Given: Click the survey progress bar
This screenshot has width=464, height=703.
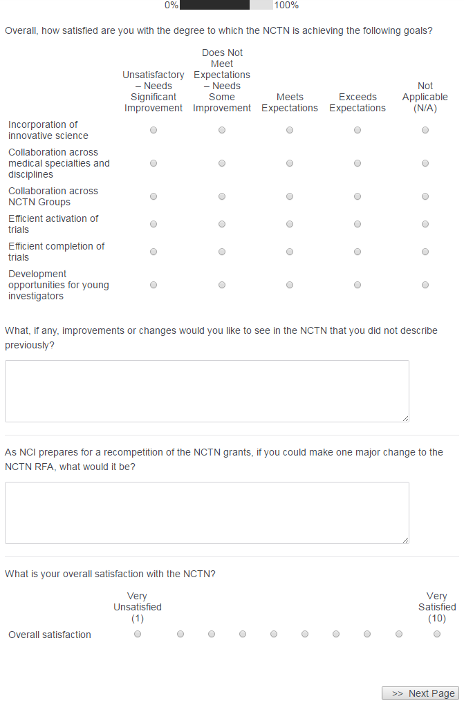Looking at the screenshot, I should click(x=226, y=5).
